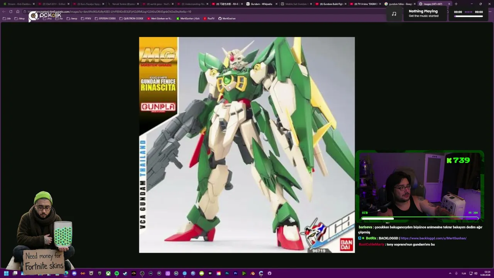
Task: Expand the EPSTEIN CODEX bookmark folder
Action: tap(105, 19)
